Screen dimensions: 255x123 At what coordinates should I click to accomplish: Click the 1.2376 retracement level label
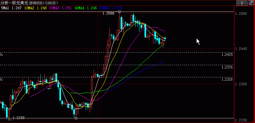227,67
